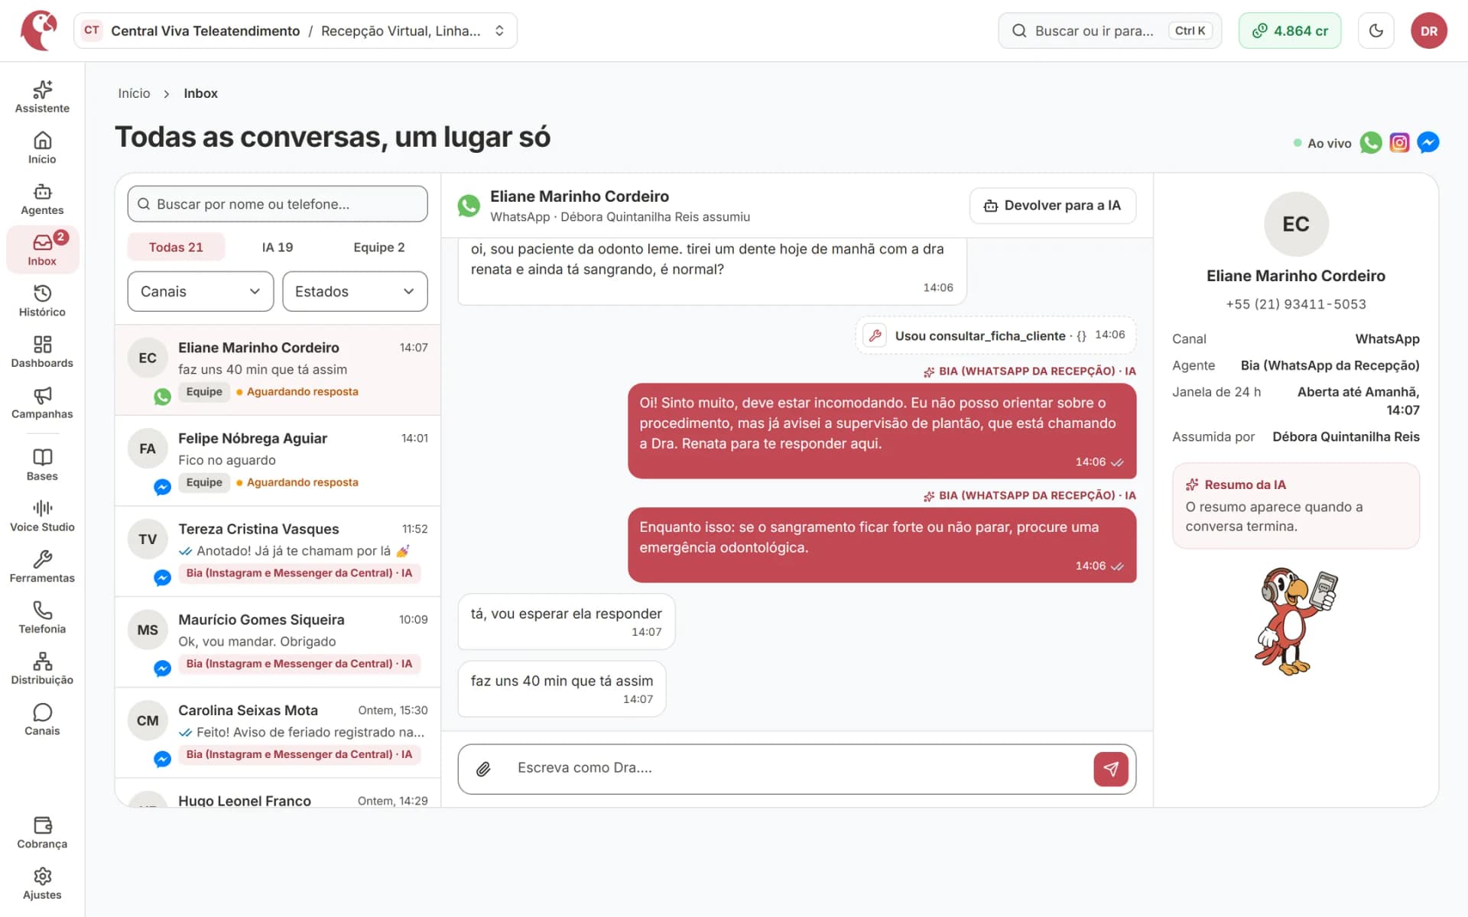Image resolution: width=1468 pixels, height=917 pixels.
Task: Click the Usou consultar_ficha_cliente tool entry
Action: point(995,335)
